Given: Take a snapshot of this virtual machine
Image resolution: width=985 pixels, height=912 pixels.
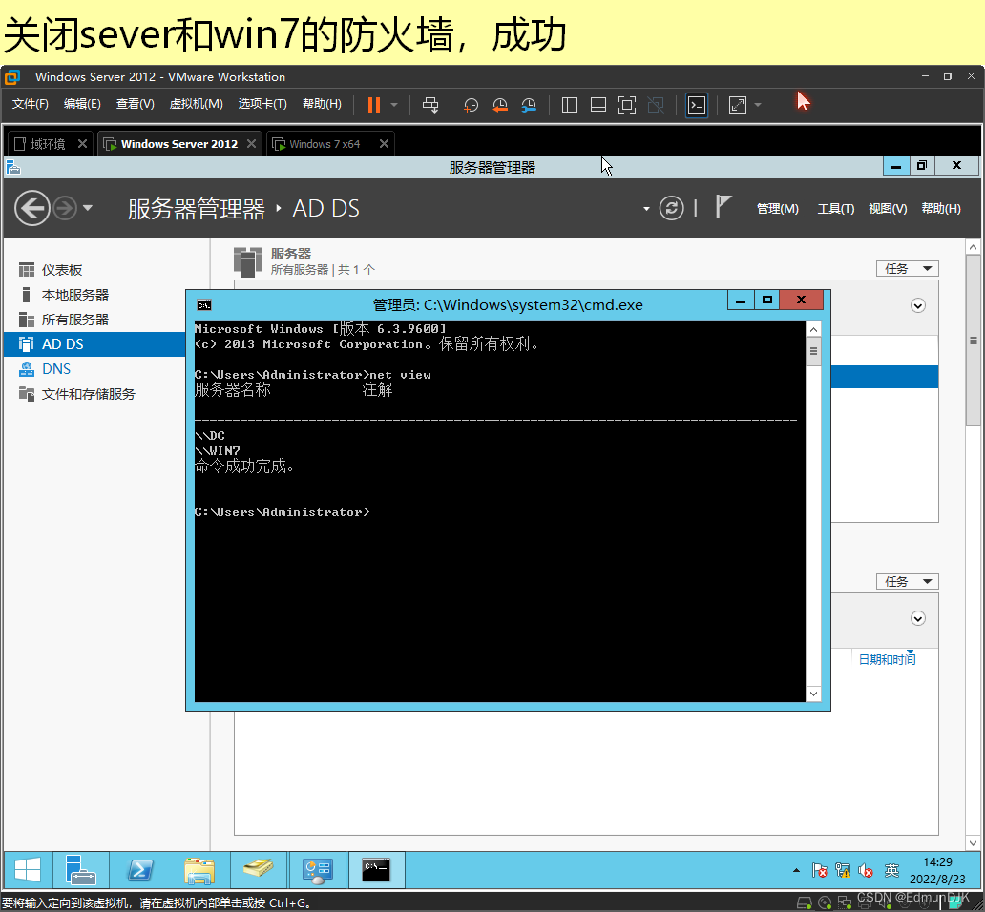Looking at the screenshot, I should tap(471, 105).
